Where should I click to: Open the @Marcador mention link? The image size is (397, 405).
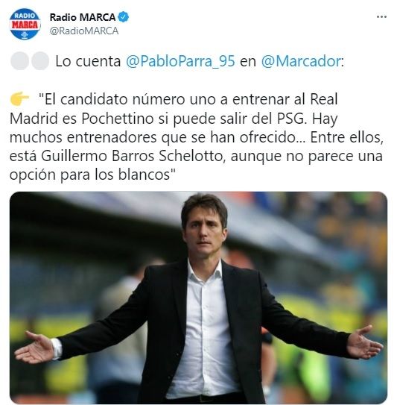point(301,61)
